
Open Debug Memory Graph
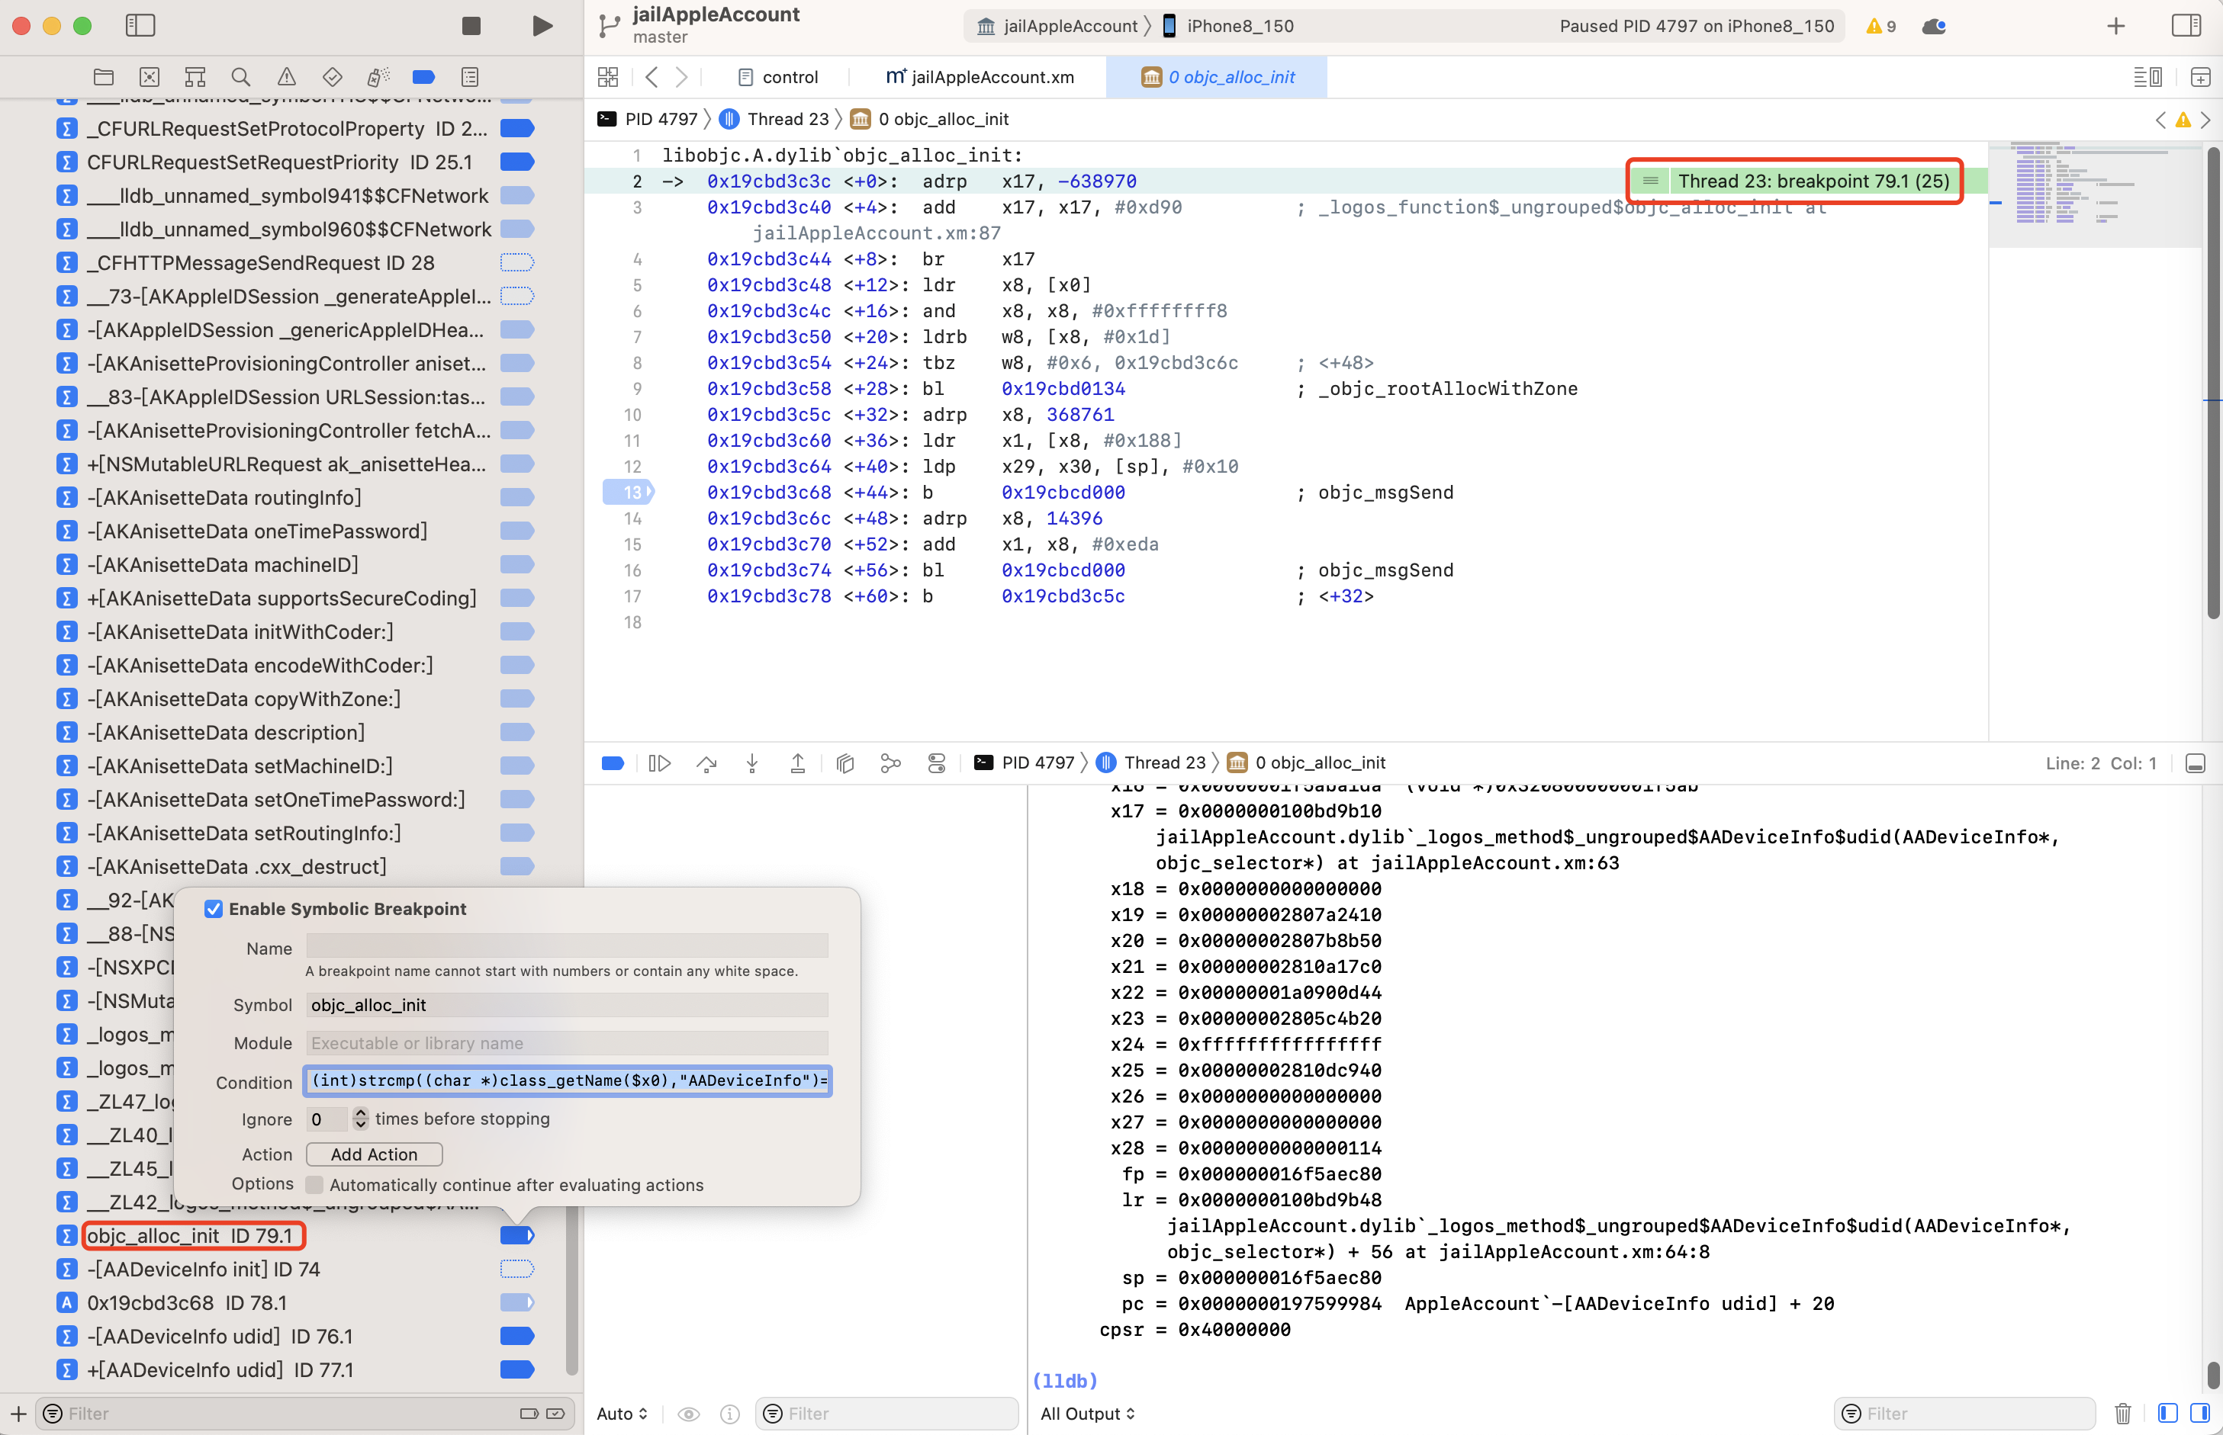890,763
